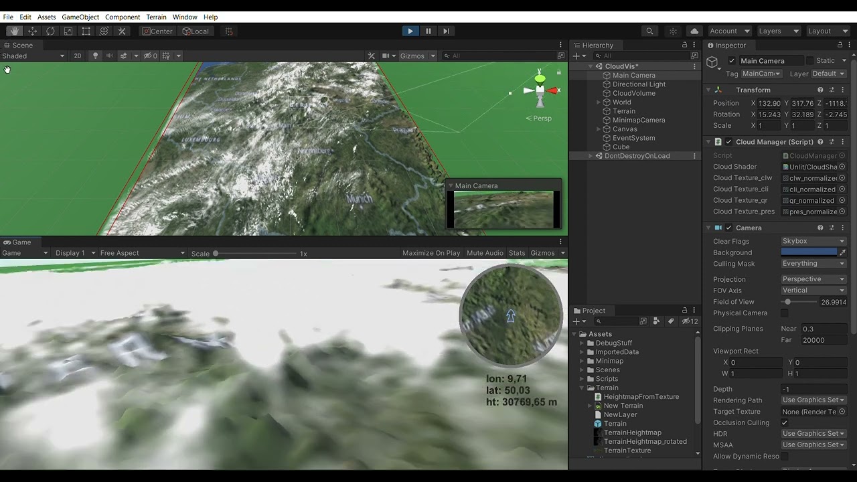This screenshot has width=857, height=482.
Task: Toggle pivot mode Center button
Action: 157,31
